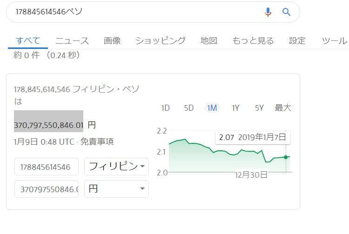
Task: Click the 免責事項 disclaimer link
Action: (97, 141)
